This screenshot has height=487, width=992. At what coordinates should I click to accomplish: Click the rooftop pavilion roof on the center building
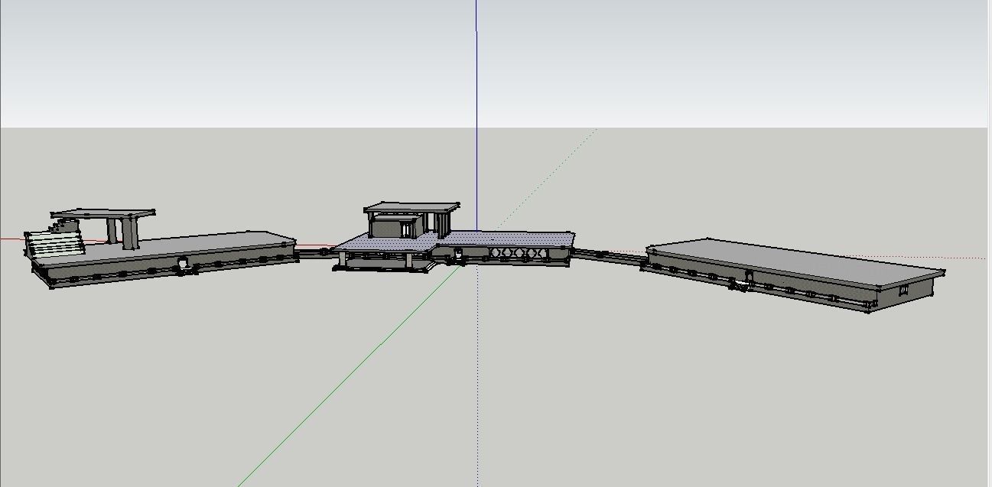point(412,207)
